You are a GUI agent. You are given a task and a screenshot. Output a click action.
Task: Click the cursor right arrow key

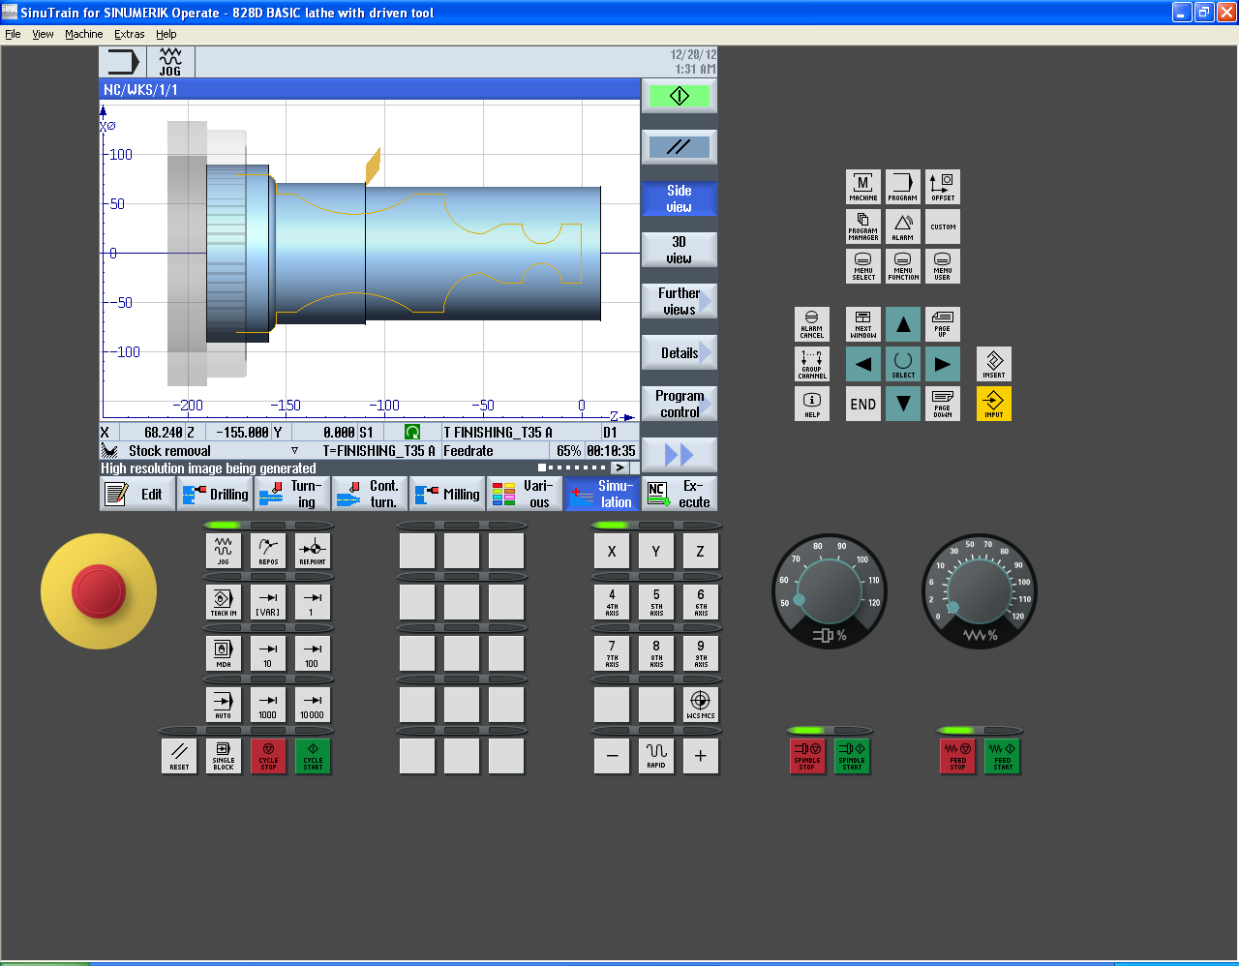[x=943, y=364]
